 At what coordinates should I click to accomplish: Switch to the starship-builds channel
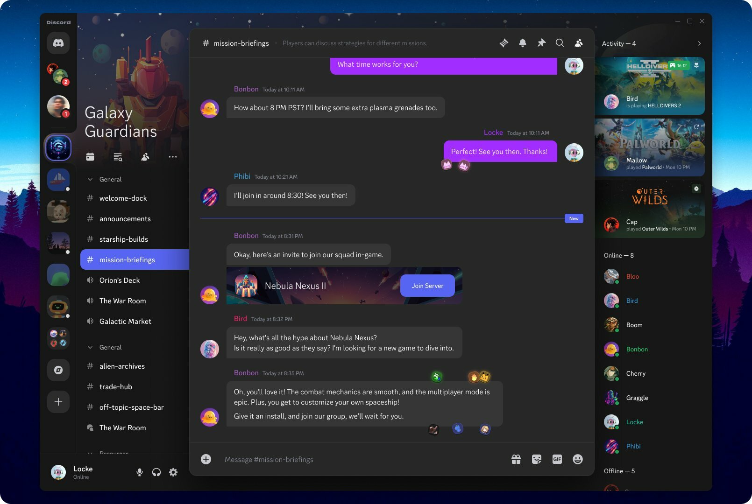click(x=123, y=239)
